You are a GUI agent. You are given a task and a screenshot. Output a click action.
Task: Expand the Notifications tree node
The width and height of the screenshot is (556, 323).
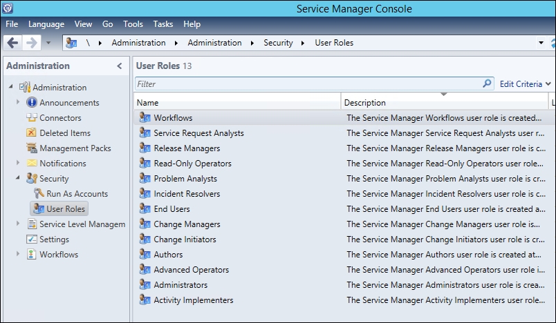[18, 163]
